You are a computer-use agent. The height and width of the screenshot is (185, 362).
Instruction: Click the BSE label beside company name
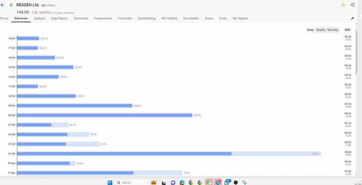coord(44,5)
